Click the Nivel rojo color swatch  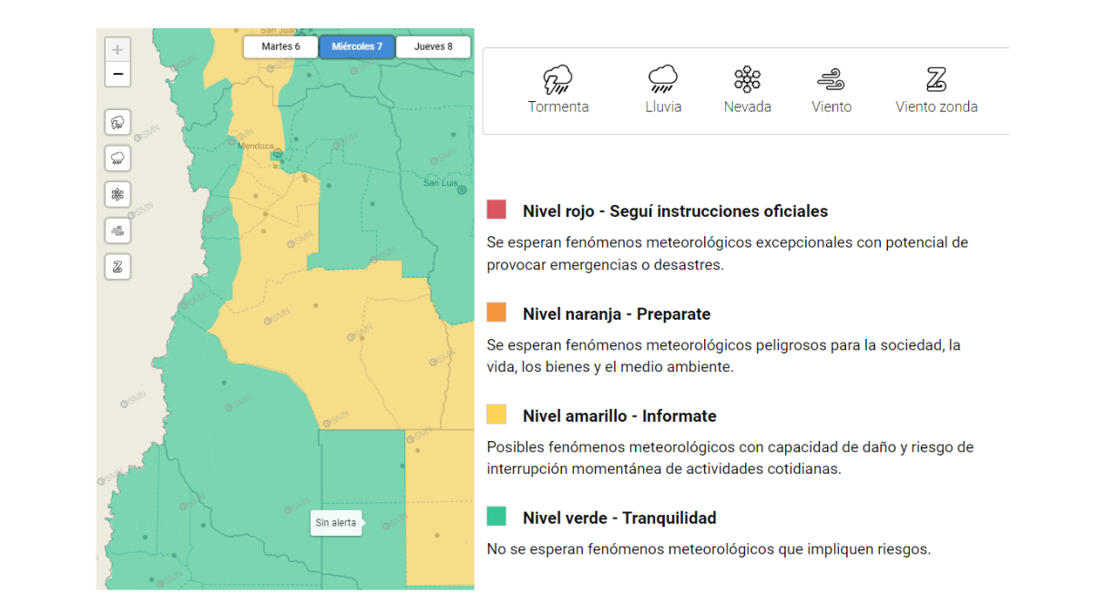[x=496, y=208]
